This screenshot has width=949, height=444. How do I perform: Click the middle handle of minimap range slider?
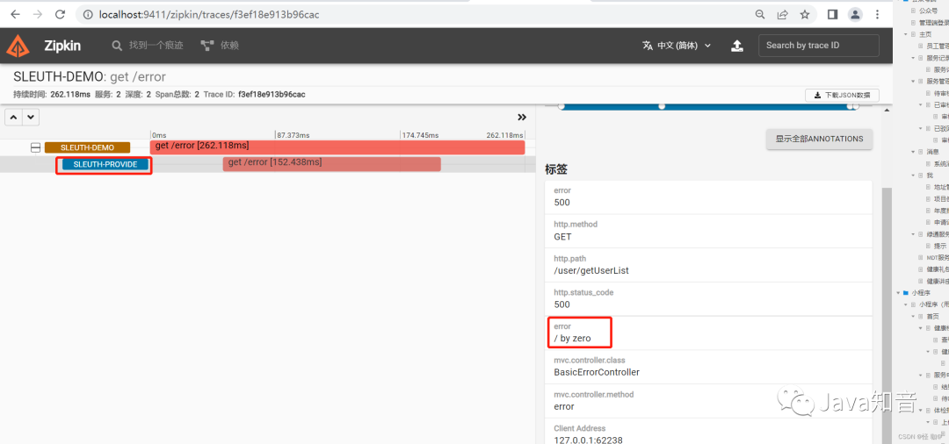(x=662, y=106)
